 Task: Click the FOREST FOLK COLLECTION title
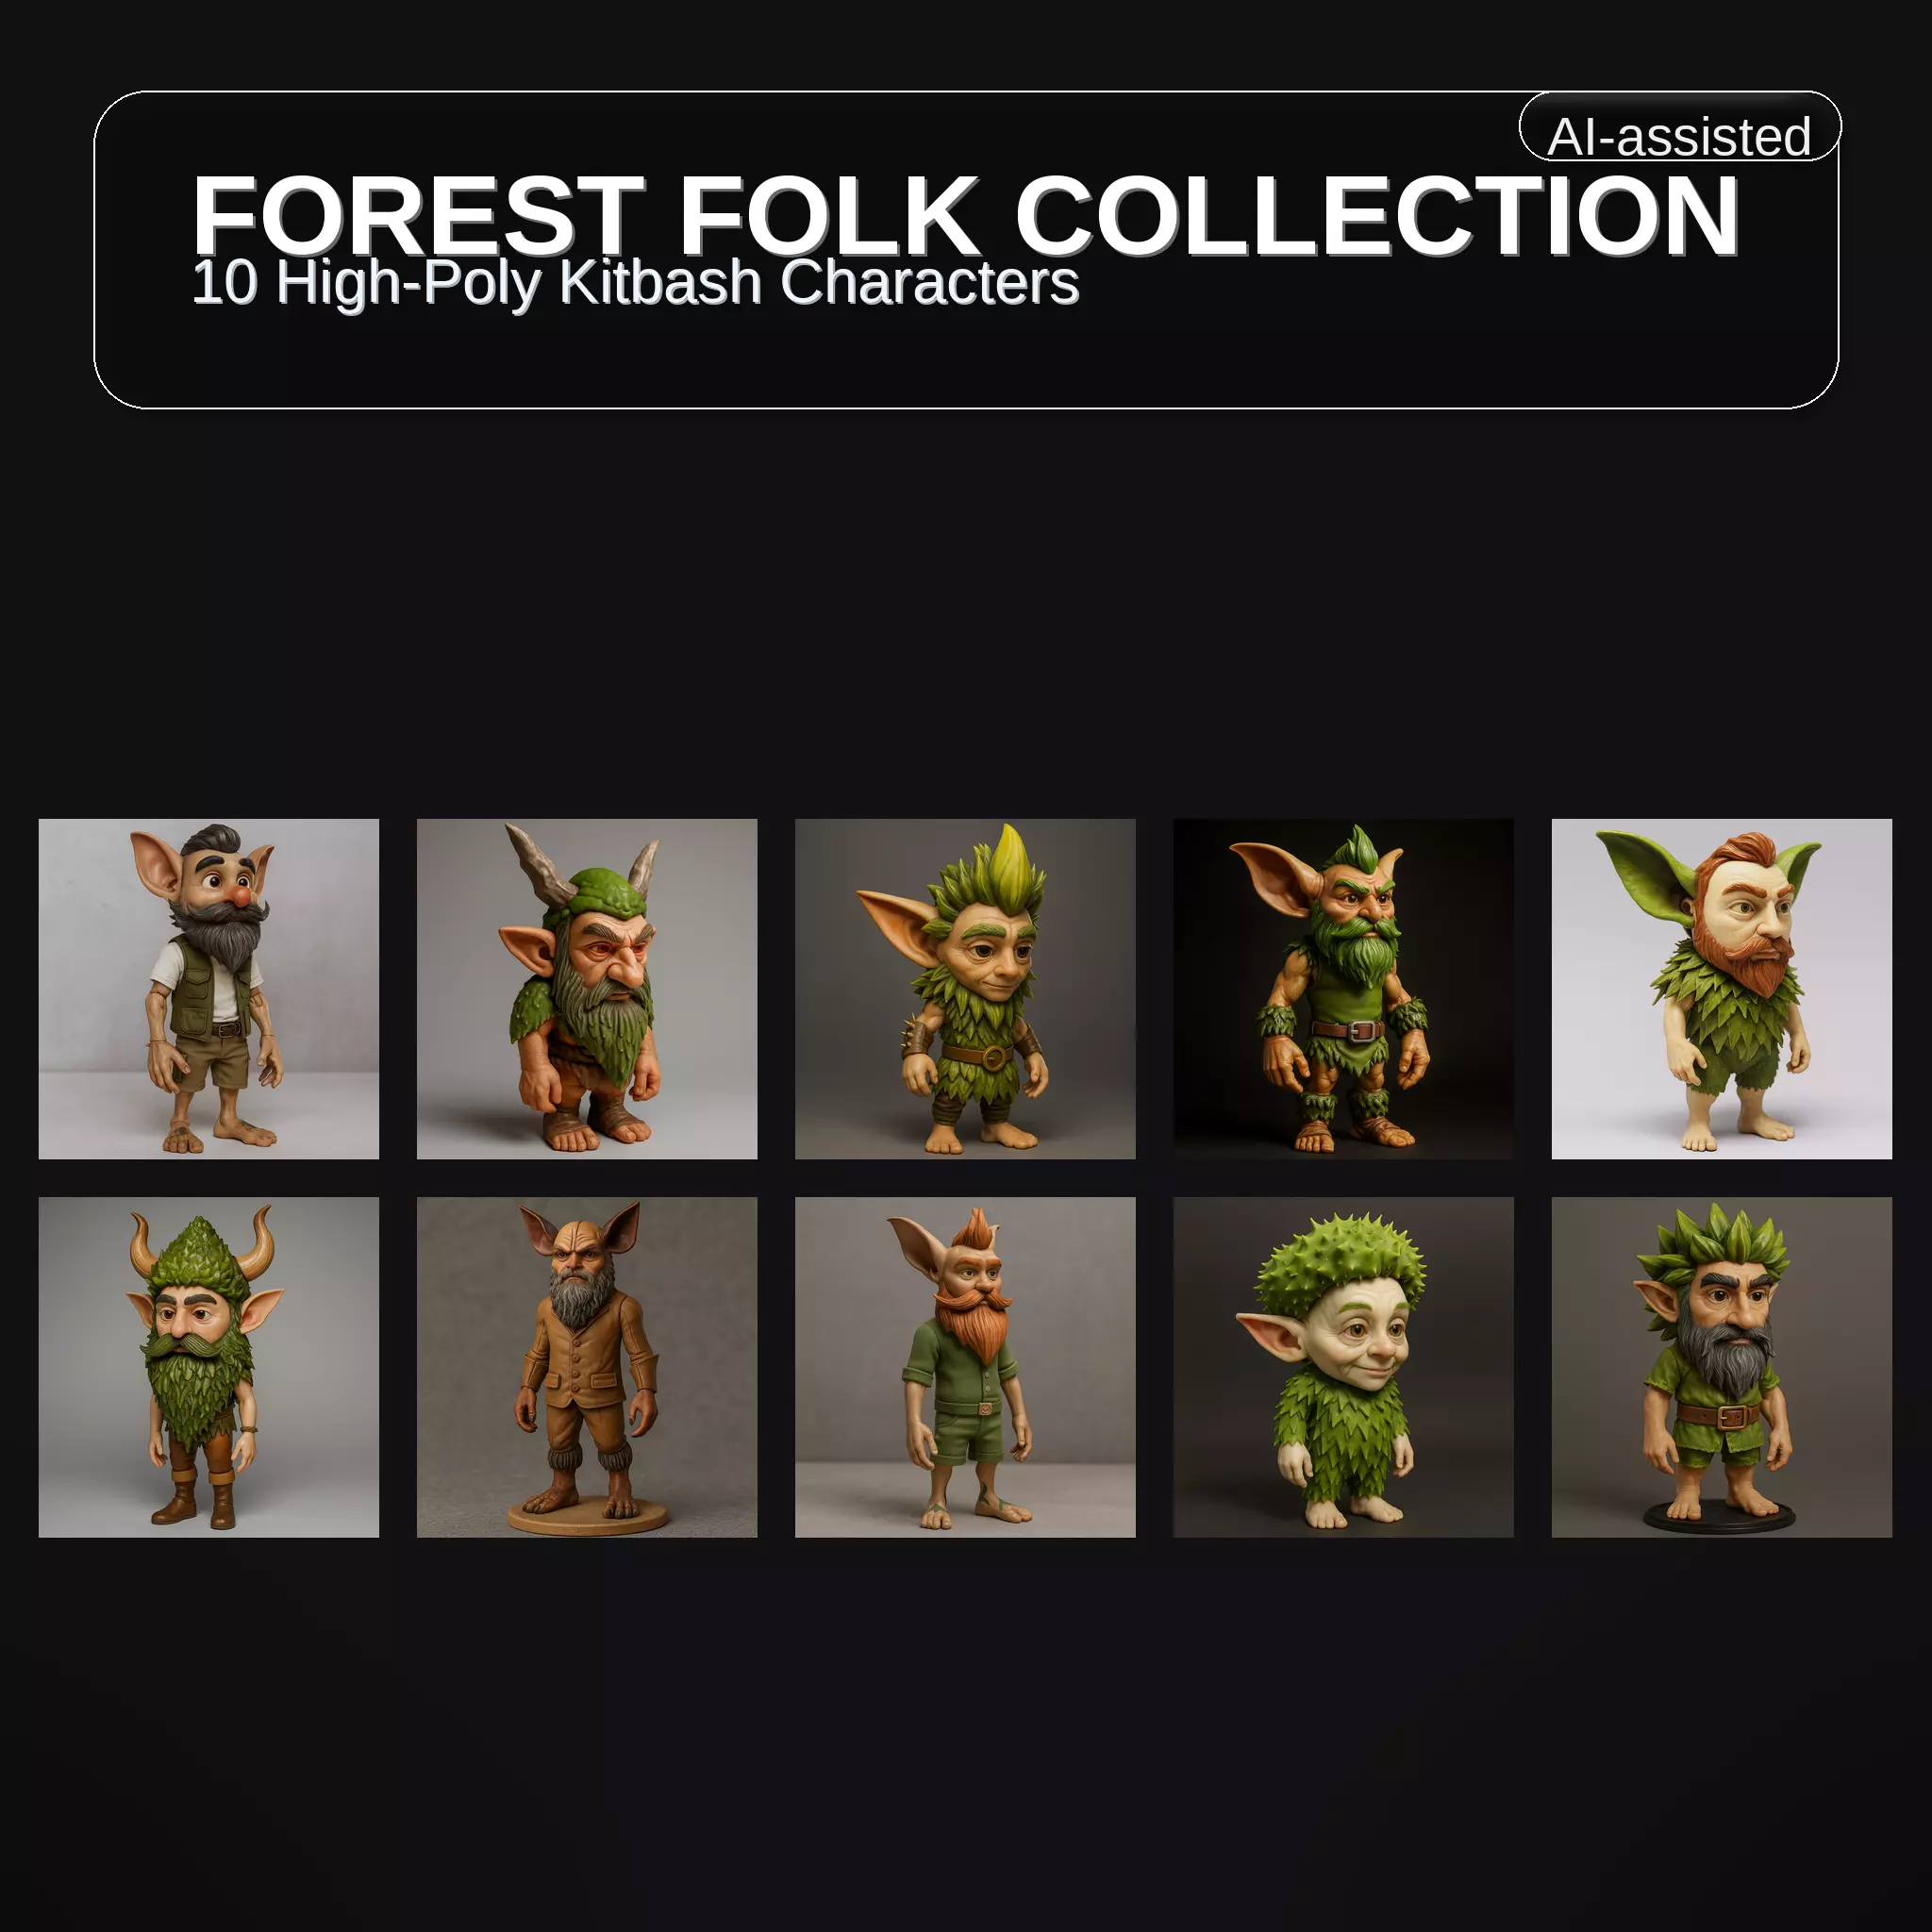(x=965, y=215)
